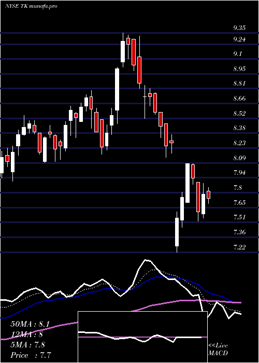Click the 7.22 price axis label
Screen dimensions: 259x363
[239, 247]
